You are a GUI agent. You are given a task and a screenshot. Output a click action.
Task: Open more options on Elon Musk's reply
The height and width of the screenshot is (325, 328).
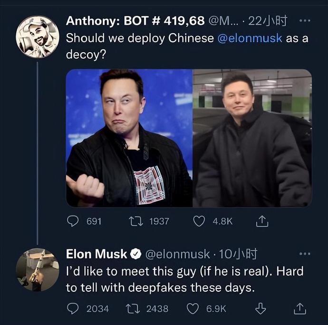coord(304,254)
